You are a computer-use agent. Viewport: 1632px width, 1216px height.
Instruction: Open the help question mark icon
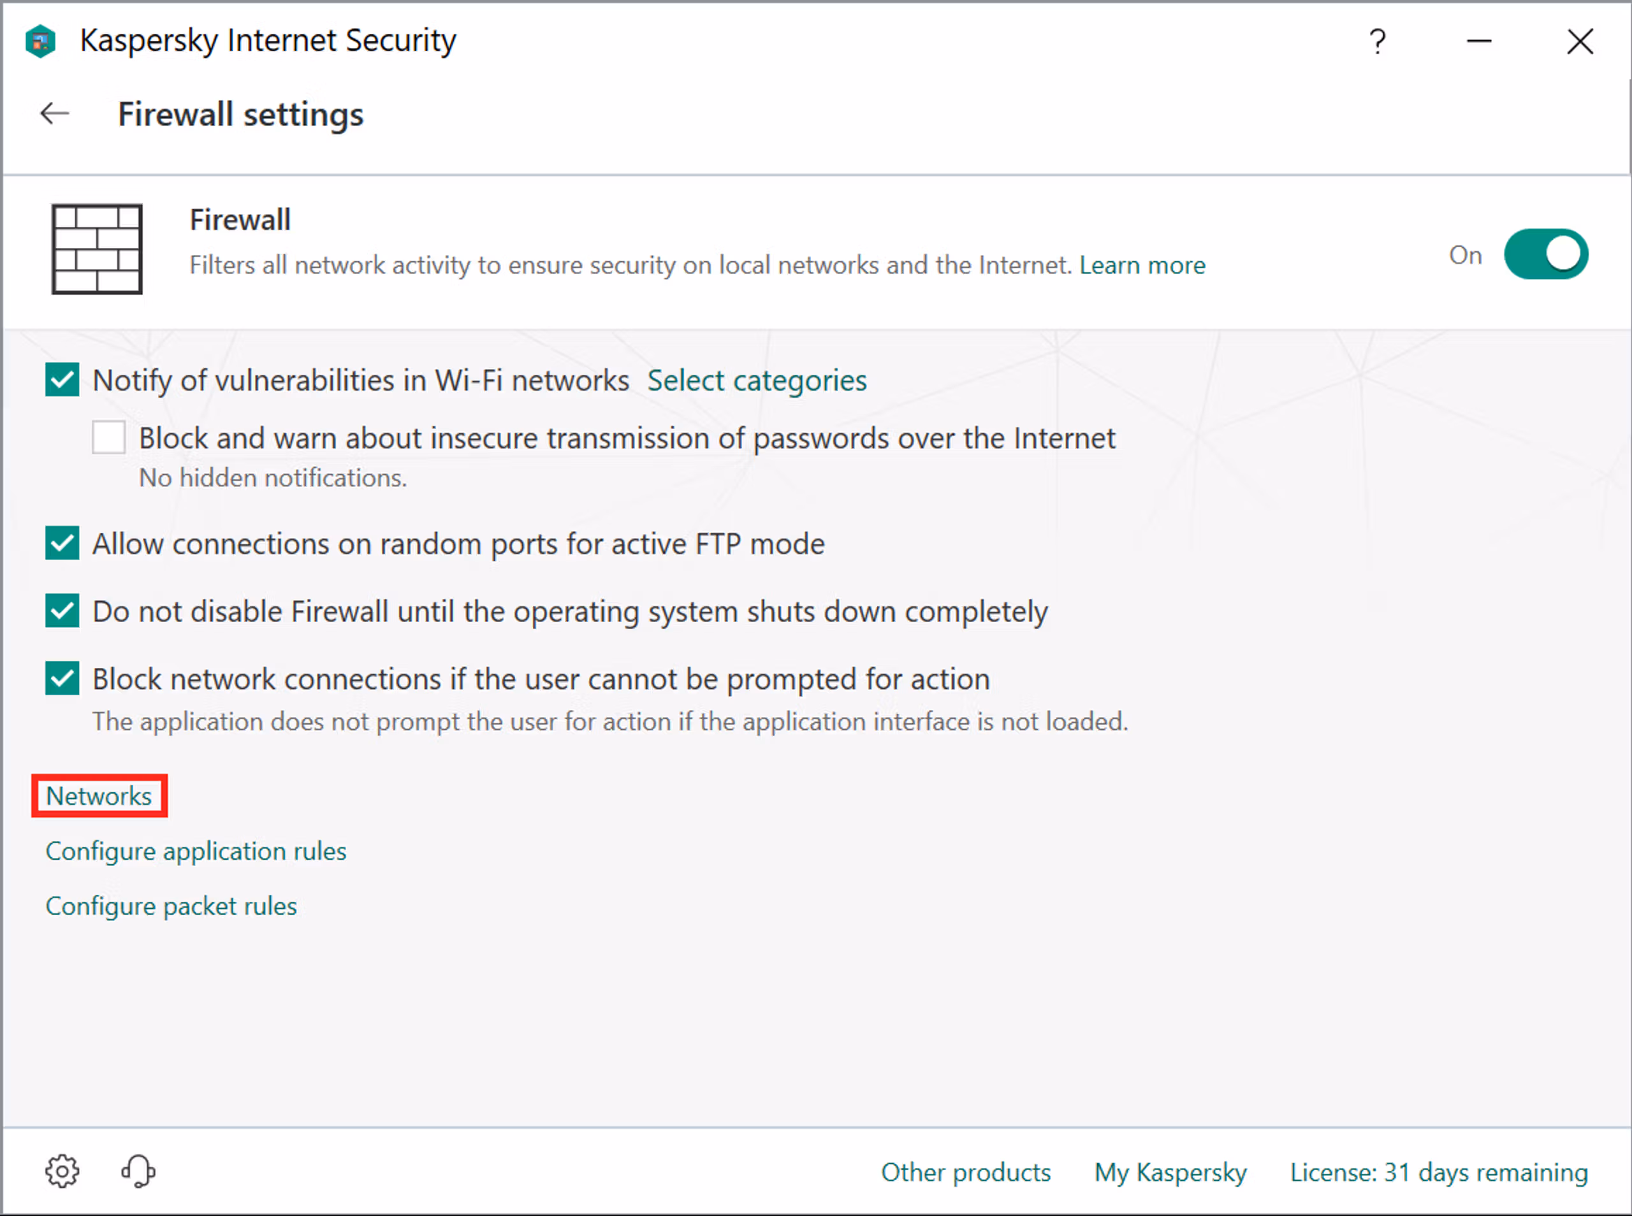(x=1377, y=41)
